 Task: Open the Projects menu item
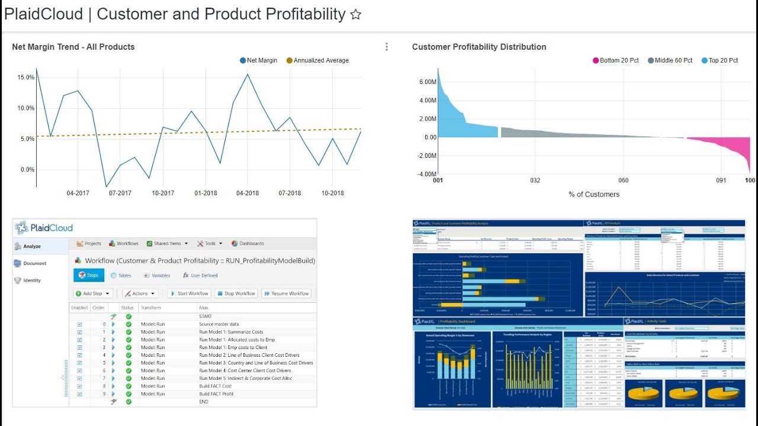coord(88,243)
